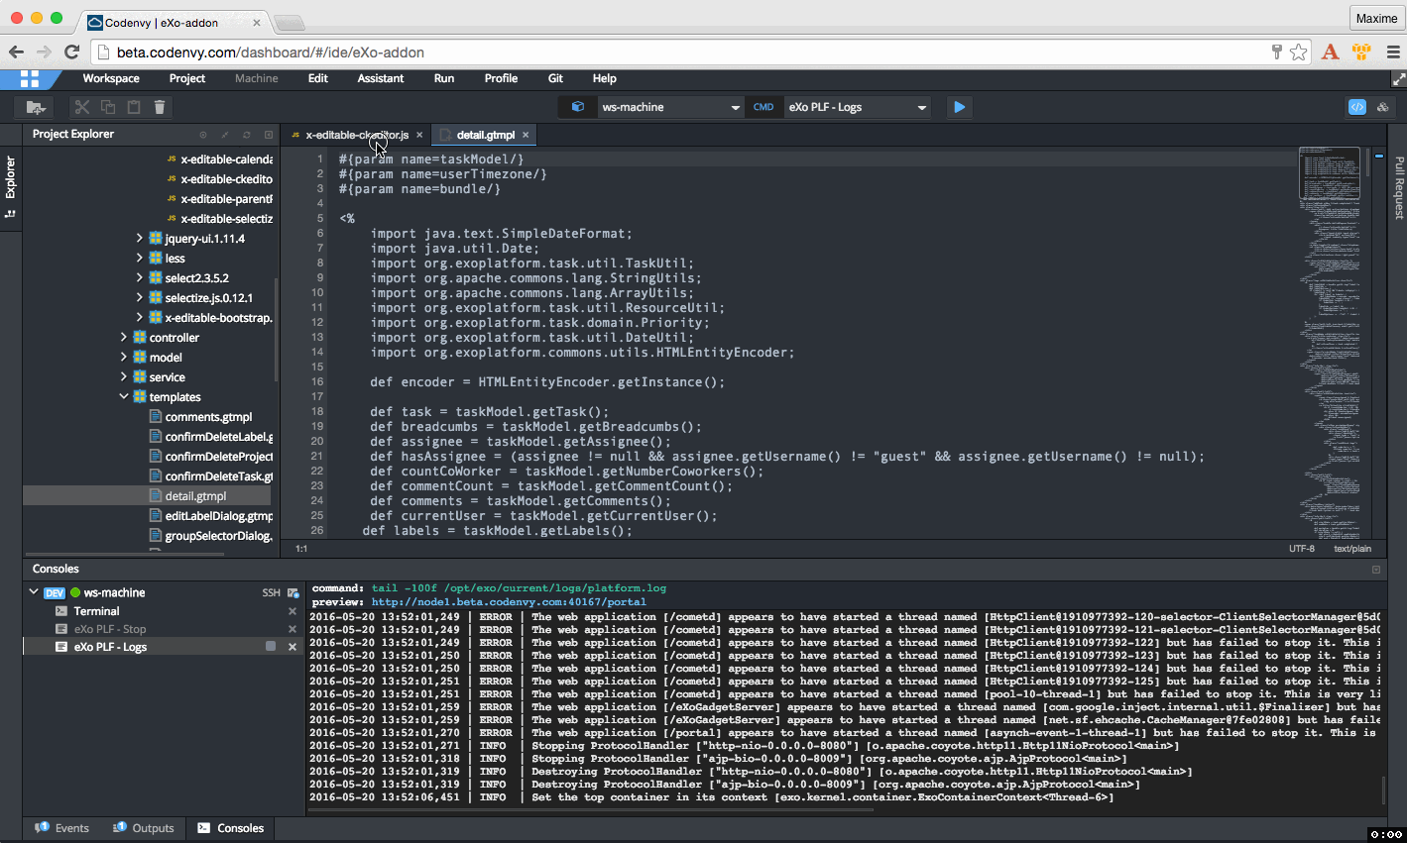Open new terminal icon next to SSH
Screen dimensions: 1407x843
point(293,593)
